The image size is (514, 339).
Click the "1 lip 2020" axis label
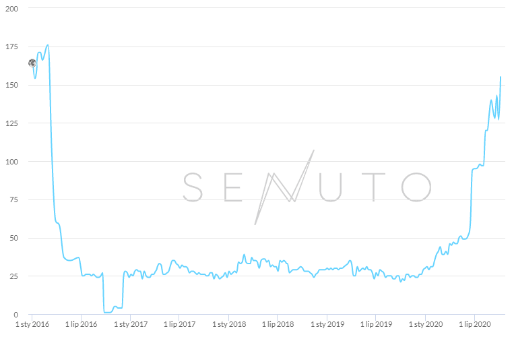474,324
